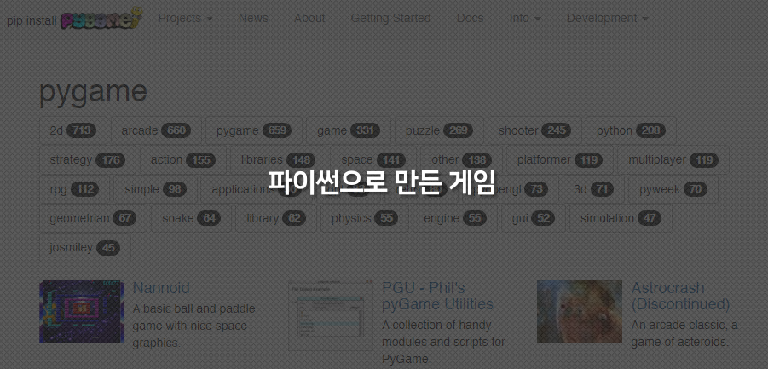Filter projects by the puzzle tag
The image size is (768, 369).
pyautogui.click(x=439, y=130)
